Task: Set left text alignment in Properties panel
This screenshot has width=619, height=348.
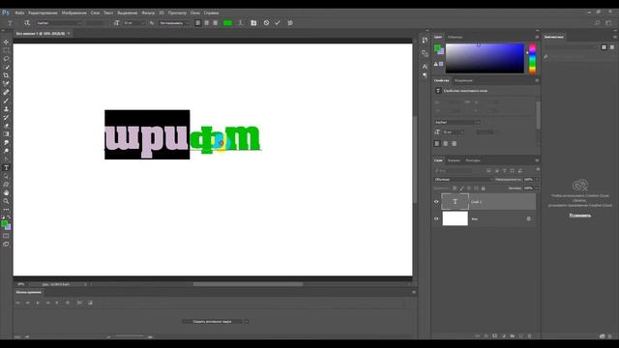Action: [x=437, y=144]
